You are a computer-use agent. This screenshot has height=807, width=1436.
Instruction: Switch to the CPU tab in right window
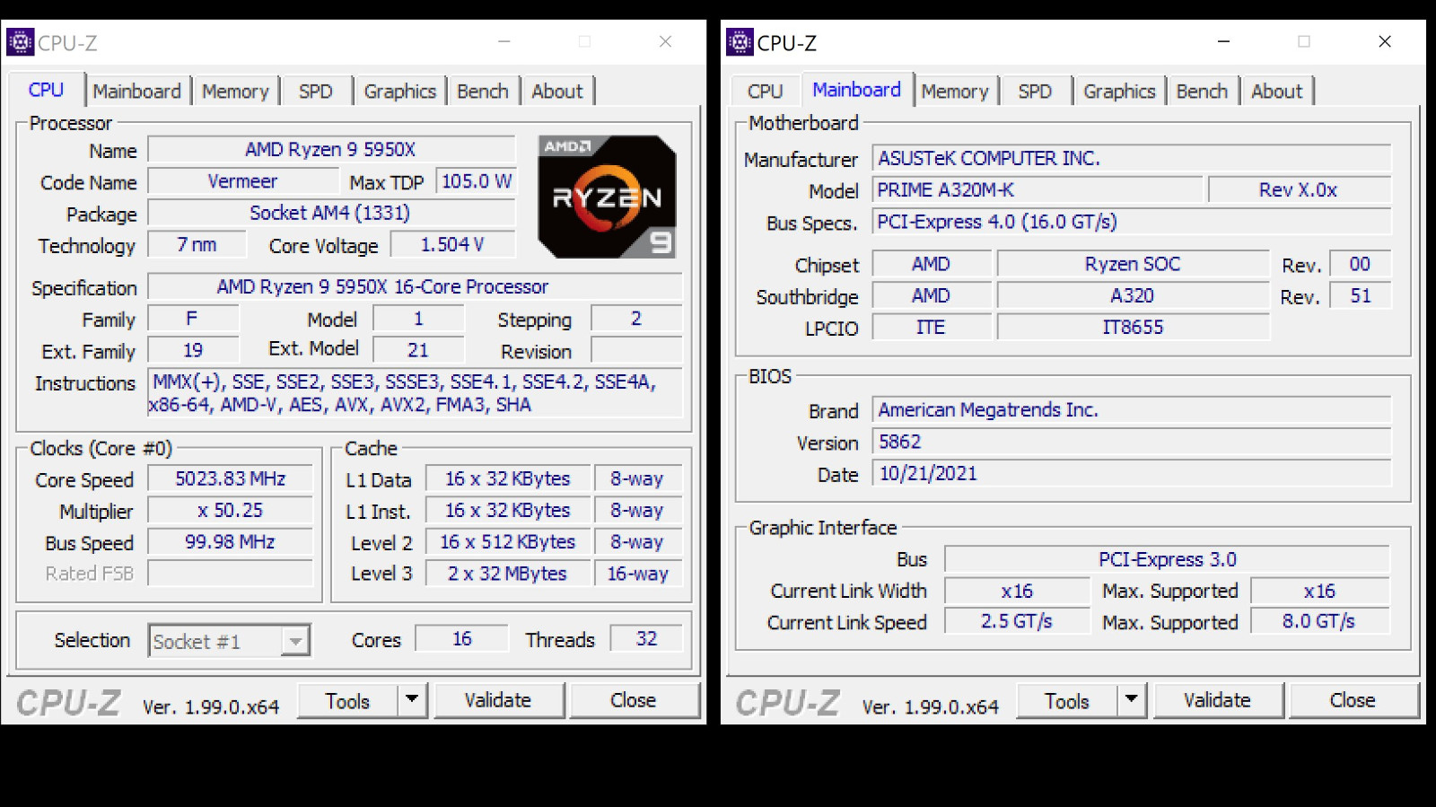(x=765, y=92)
